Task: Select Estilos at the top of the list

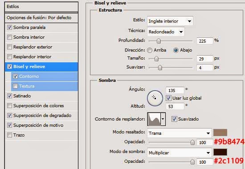Action: (x=41, y=7)
